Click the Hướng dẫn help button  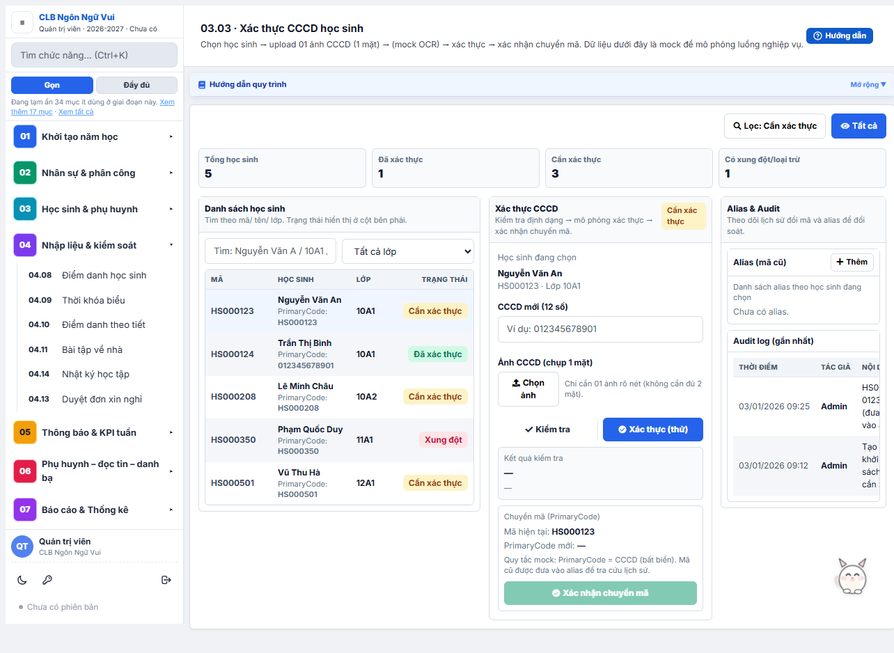840,36
